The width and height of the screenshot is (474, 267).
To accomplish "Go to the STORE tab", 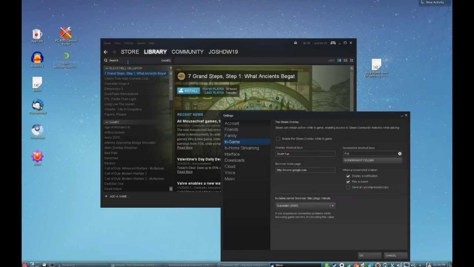I will click(130, 52).
